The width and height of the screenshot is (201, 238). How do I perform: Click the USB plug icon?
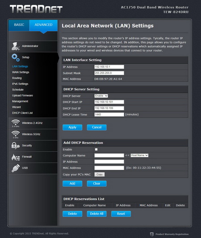tap(16, 168)
